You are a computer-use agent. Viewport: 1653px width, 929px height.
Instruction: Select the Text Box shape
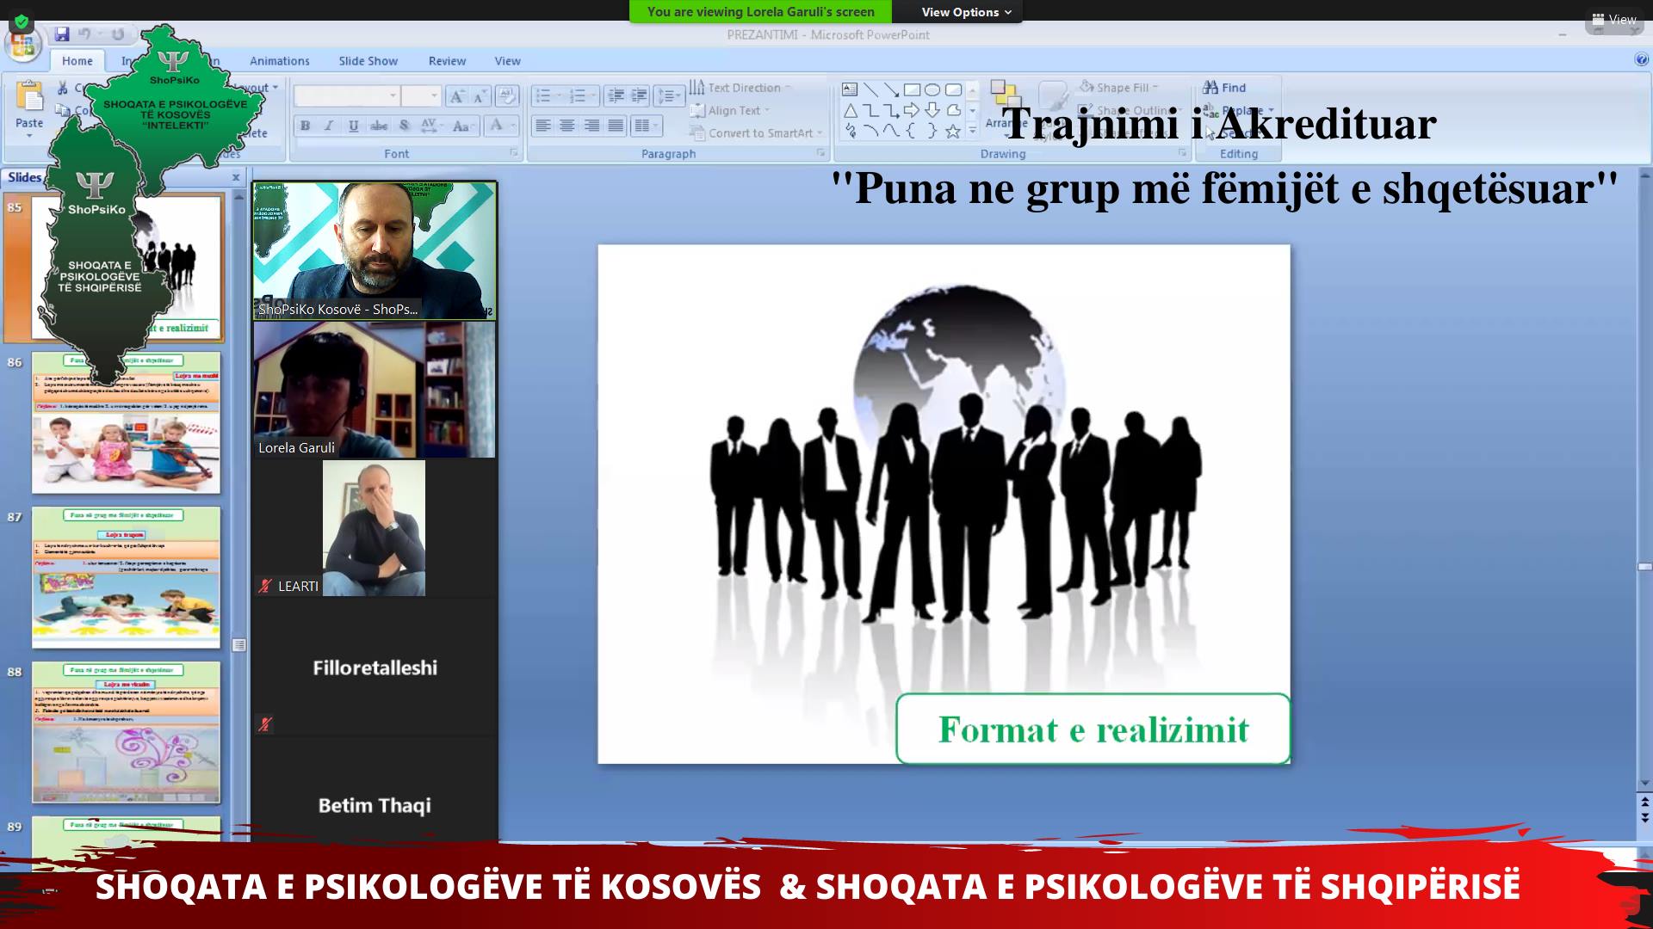(x=850, y=89)
